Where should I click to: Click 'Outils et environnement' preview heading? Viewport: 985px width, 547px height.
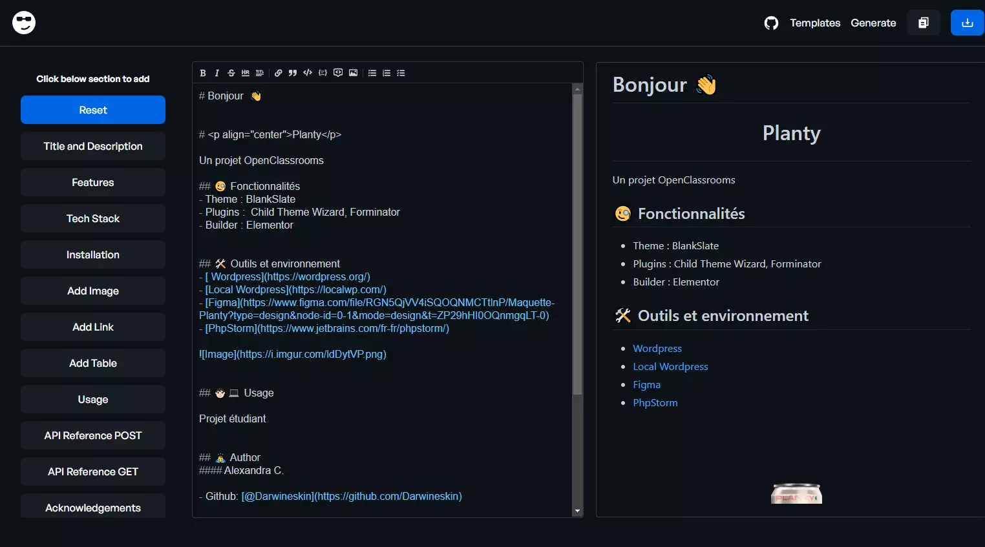click(x=723, y=316)
